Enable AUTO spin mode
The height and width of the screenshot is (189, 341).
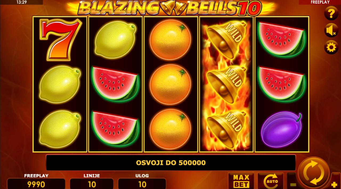click(x=270, y=181)
